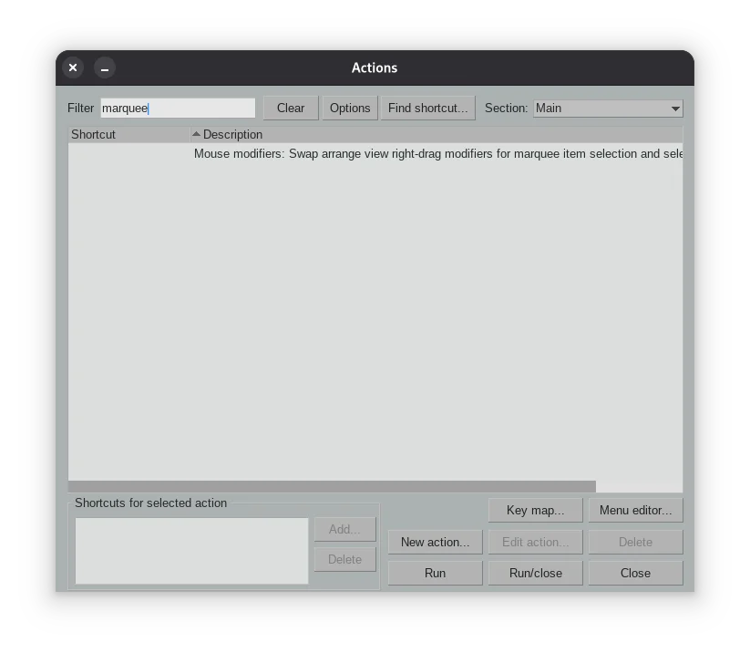
Task: Sort by the Description column header
Action: coord(437,135)
